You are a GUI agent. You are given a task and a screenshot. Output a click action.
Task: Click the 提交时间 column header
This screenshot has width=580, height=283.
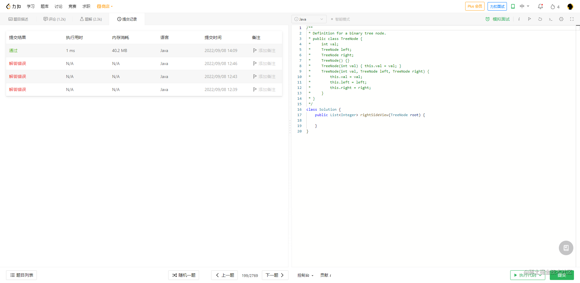click(x=213, y=37)
